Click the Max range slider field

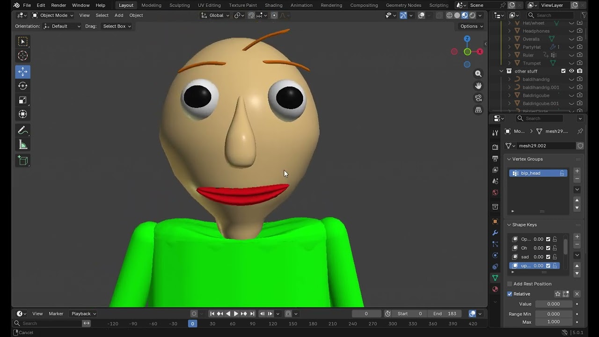point(554,322)
